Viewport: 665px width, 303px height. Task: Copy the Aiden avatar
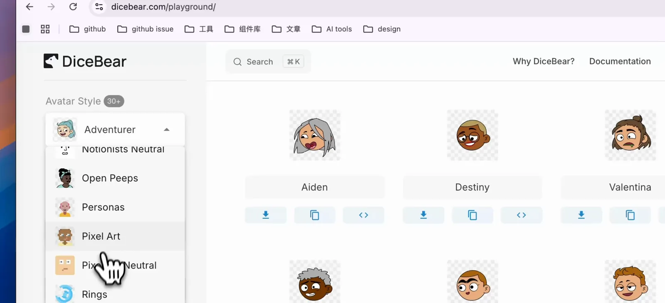point(315,215)
